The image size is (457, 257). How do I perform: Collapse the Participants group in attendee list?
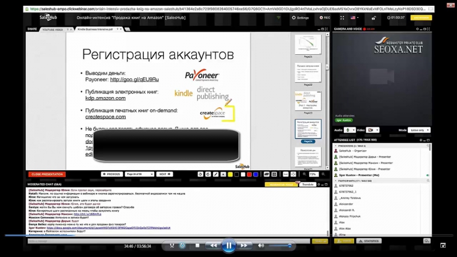335,181
